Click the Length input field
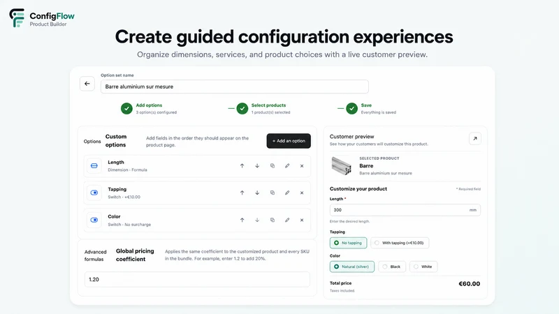This screenshot has height=314, width=559. pos(405,210)
